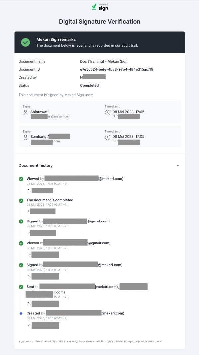Click the Mekari Sign logo
Screen dimensions: 199x355
pyautogui.click(x=100, y=7)
